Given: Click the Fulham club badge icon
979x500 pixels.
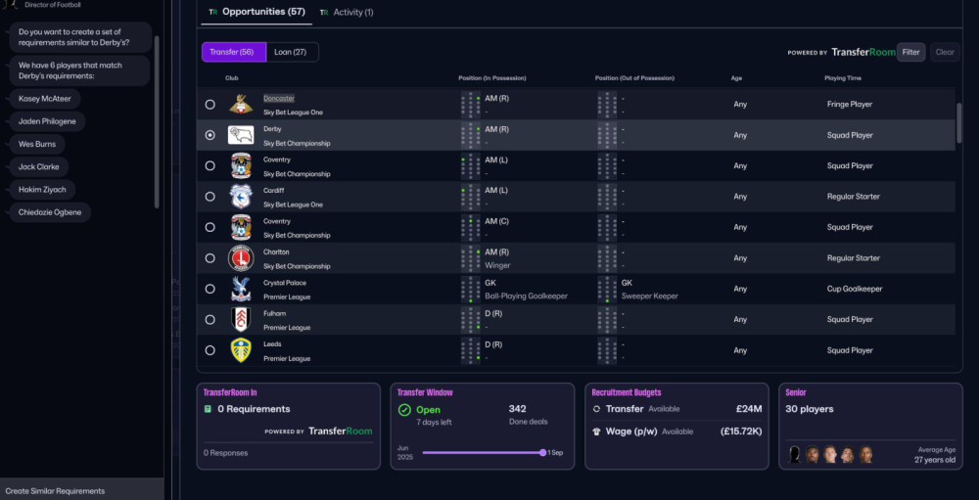Looking at the screenshot, I should click(x=241, y=319).
